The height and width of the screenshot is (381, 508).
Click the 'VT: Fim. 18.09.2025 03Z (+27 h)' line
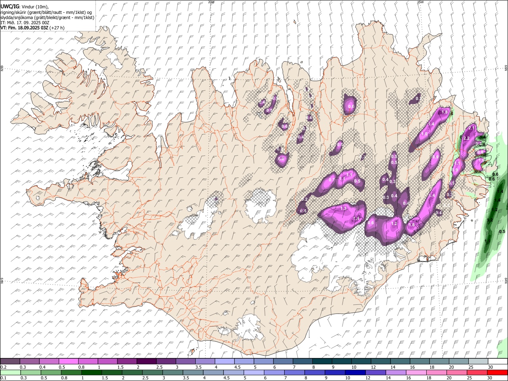tap(32, 28)
